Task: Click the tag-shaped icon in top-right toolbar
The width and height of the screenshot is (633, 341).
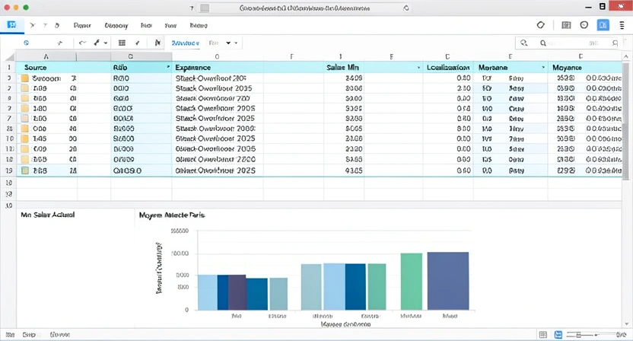Action: pyautogui.click(x=541, y=24)
